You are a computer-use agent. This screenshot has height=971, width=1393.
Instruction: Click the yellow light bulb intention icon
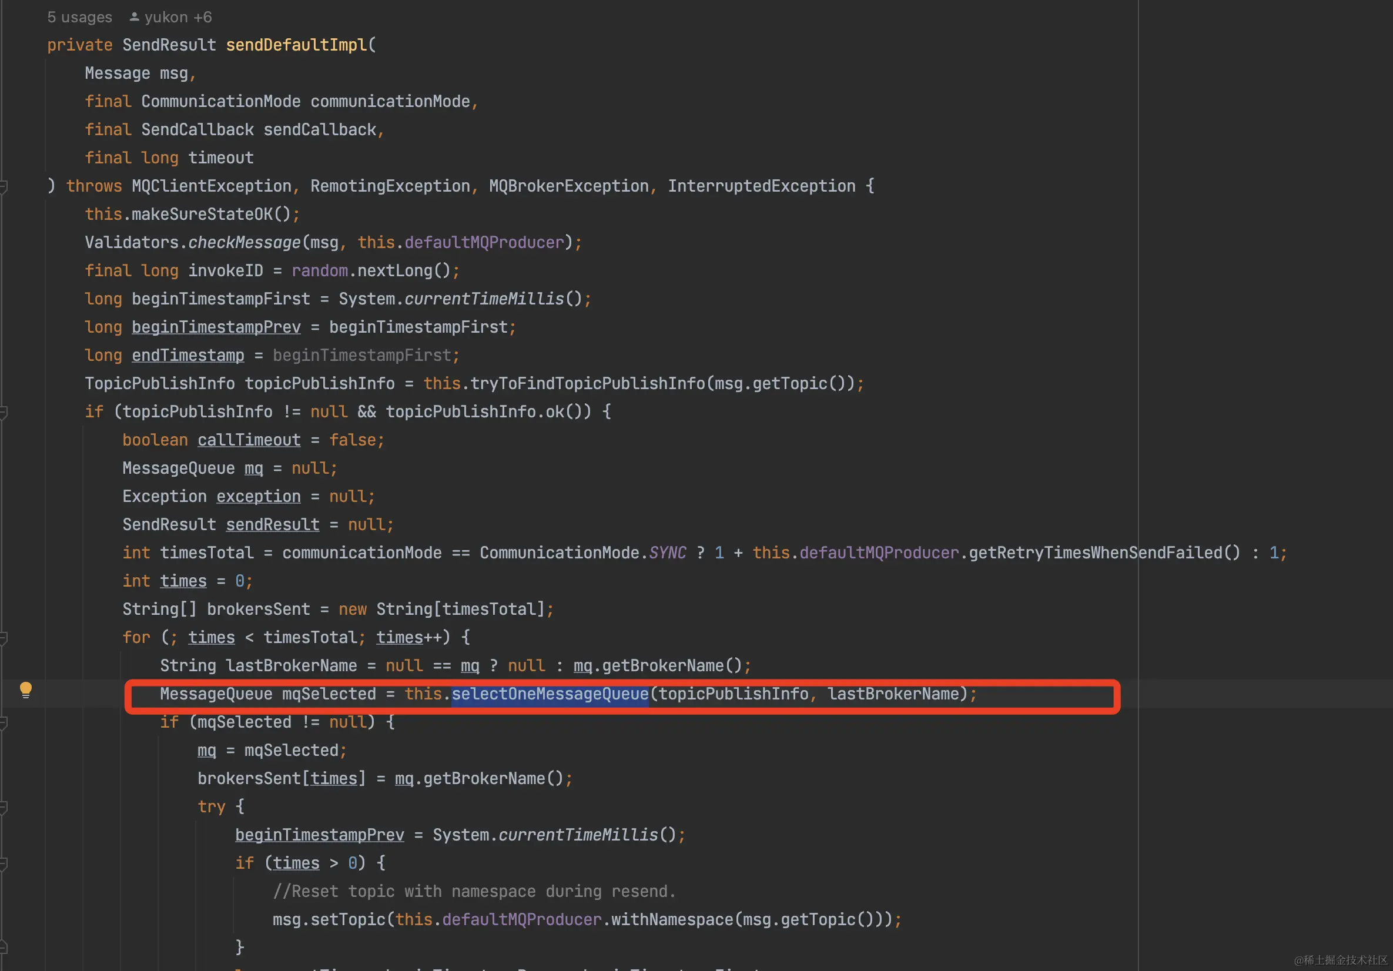pos(25,689)
